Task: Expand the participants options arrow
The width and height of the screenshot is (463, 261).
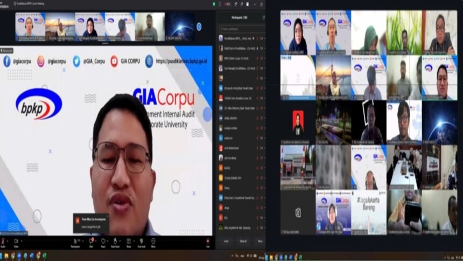Action: click(x=83, y=241)
